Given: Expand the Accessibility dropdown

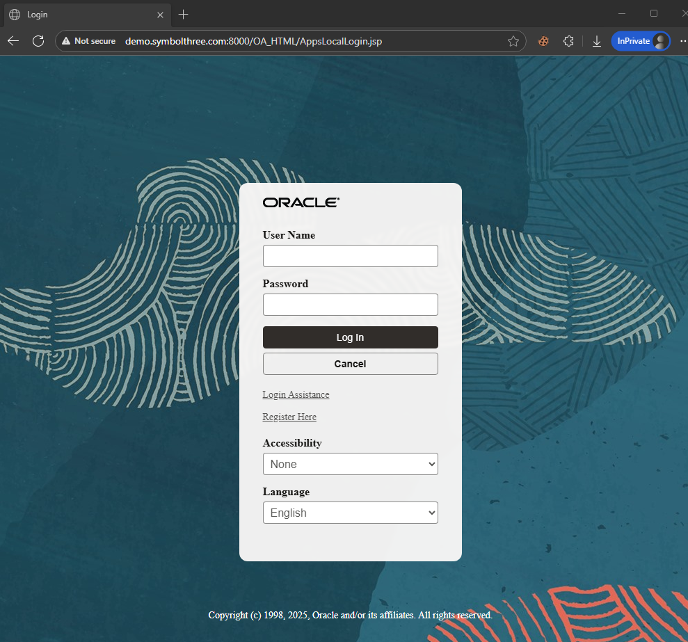Looking at the screenshot, I should click(350, 464).
